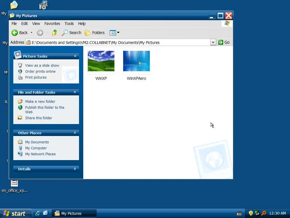Click the Go button

(x=224, y=43)
